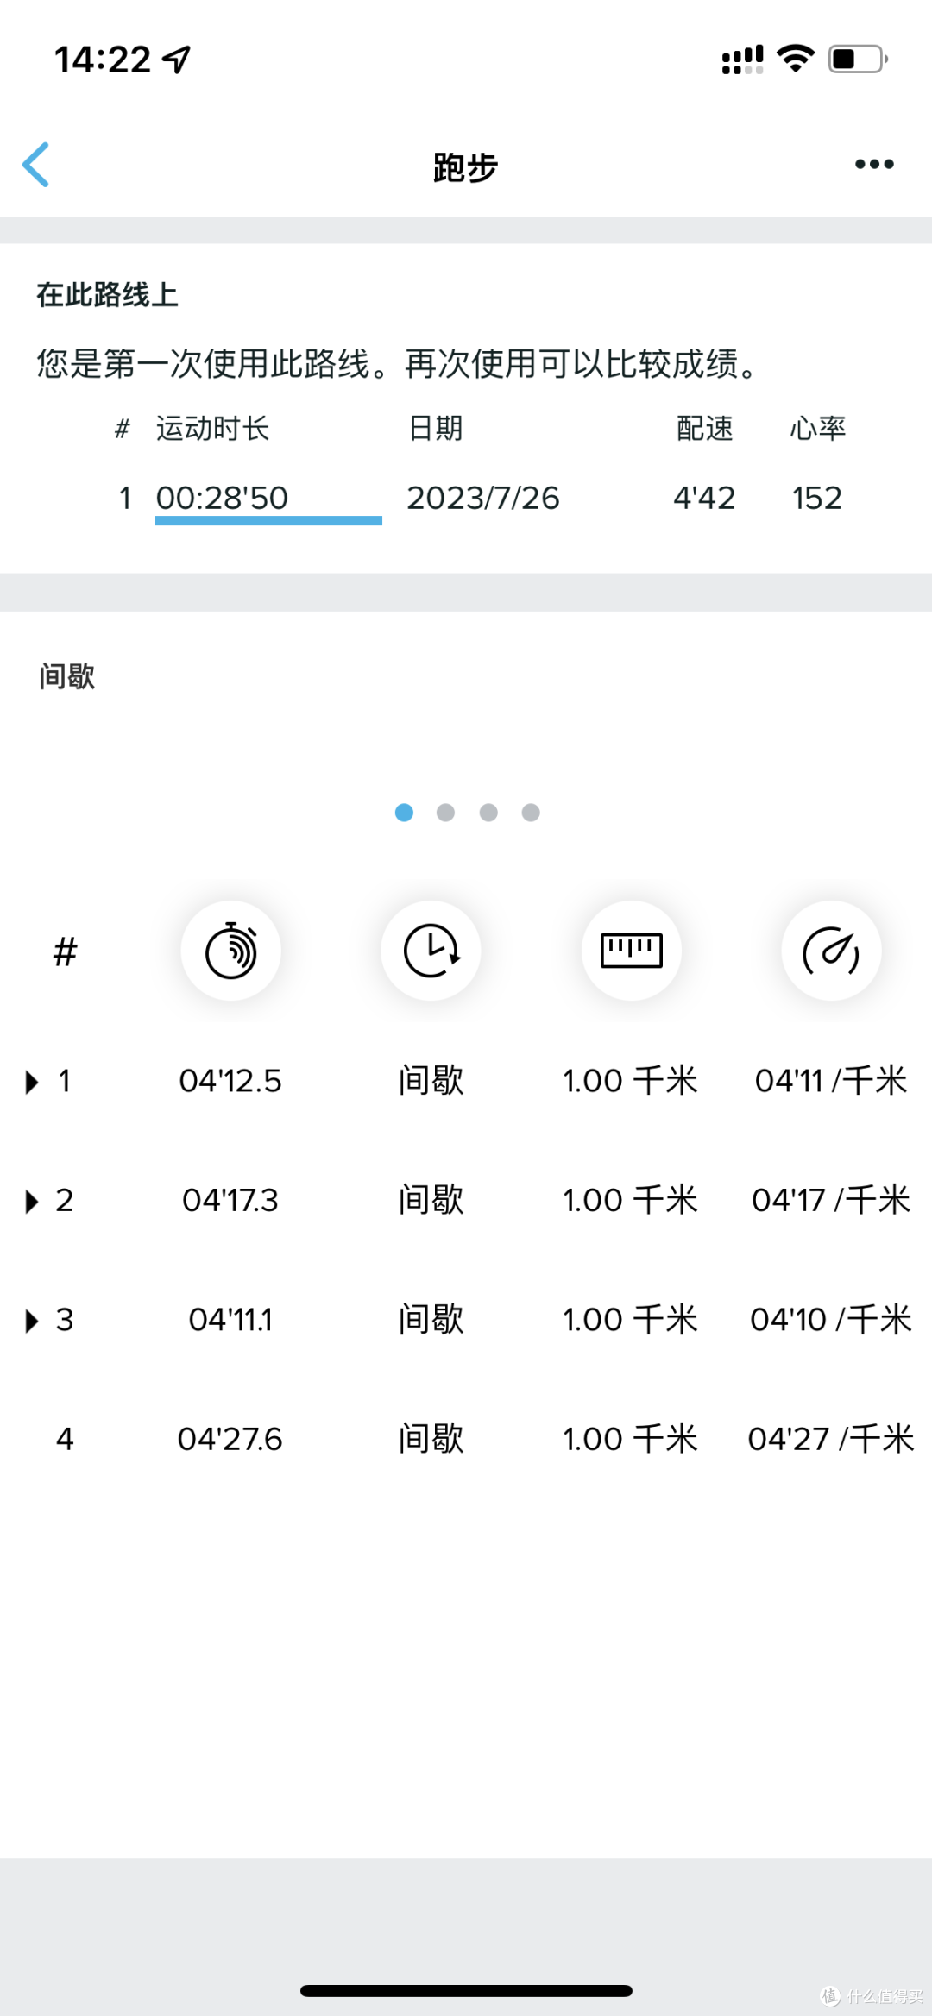Tap the clock interval type column icon
This screenshot has height=2016, width=932.
coord(431,951)
